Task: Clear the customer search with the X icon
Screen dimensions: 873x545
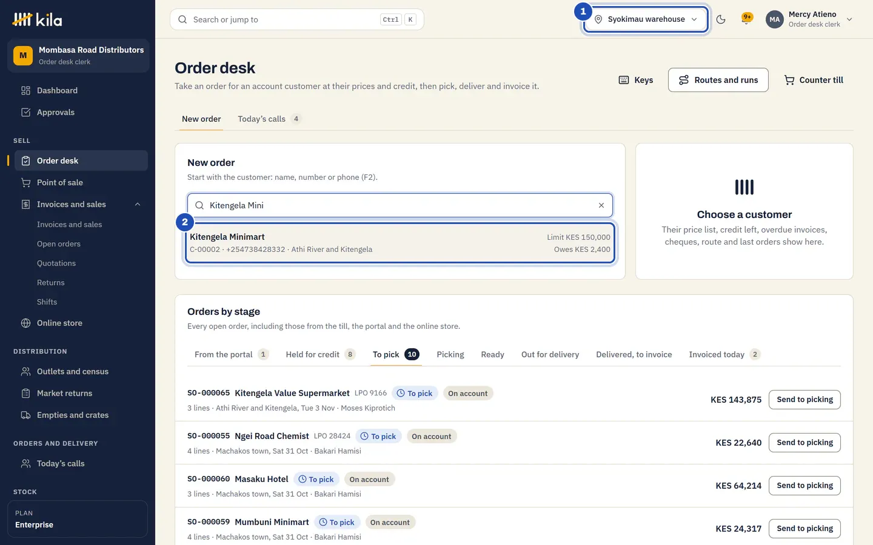Action: point(601,205)
